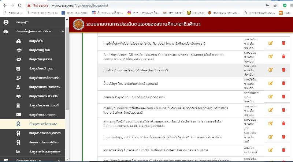Edit the Anti Mosquitoes Oil award entry
The height and width of the screenshot is (162, 293).
click(x=270, y=56)
